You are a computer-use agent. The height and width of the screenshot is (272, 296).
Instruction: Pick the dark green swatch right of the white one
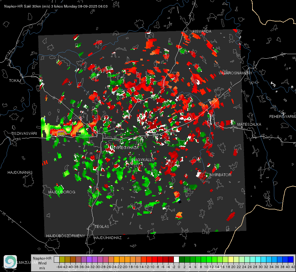182,260
